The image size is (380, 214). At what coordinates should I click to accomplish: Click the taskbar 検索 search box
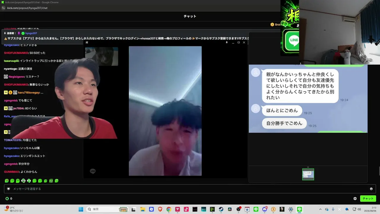pos(108,209)
